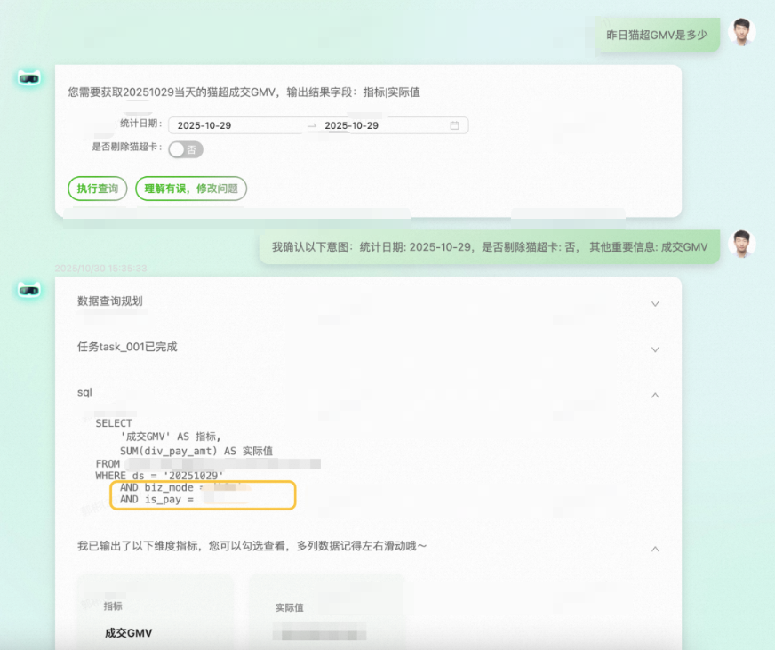
Task: Click the 理解有误，修改问题 button
Action: 190,189
